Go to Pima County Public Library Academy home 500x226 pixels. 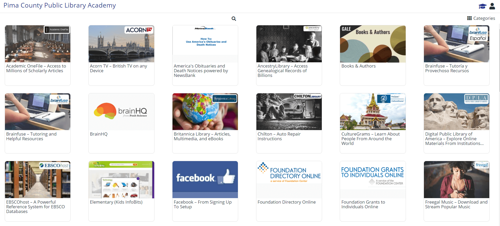pos(60,5)
